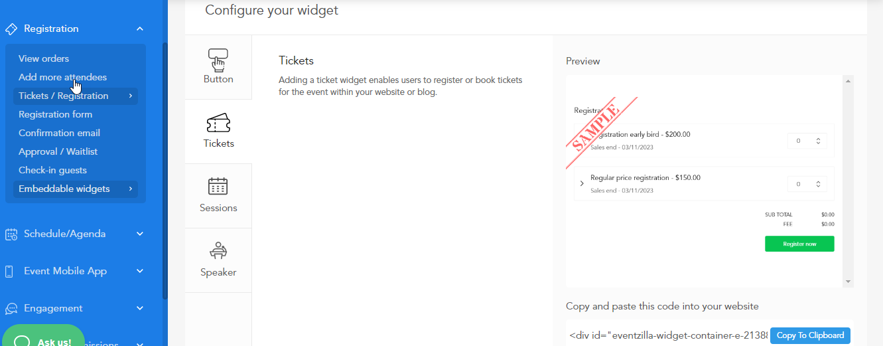The height and width of the screenshot is (346, 883).
Task: Open View orders in sidebar
Action: tap(44, 58)
